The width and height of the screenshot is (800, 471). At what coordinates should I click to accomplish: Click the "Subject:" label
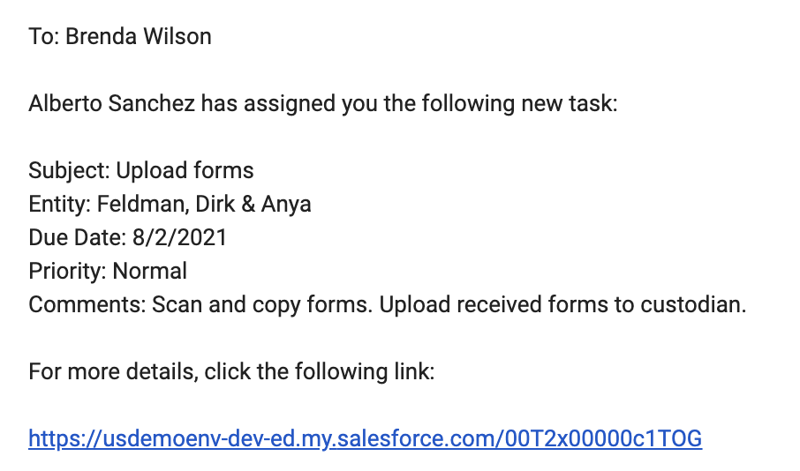coord(70,171)
